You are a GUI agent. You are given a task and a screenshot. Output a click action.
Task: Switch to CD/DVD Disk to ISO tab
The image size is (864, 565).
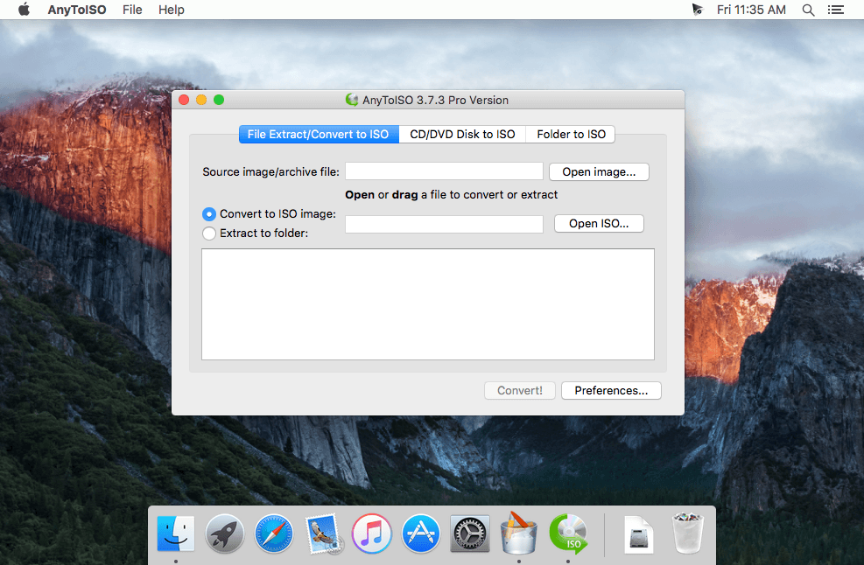tap(462, 135)
